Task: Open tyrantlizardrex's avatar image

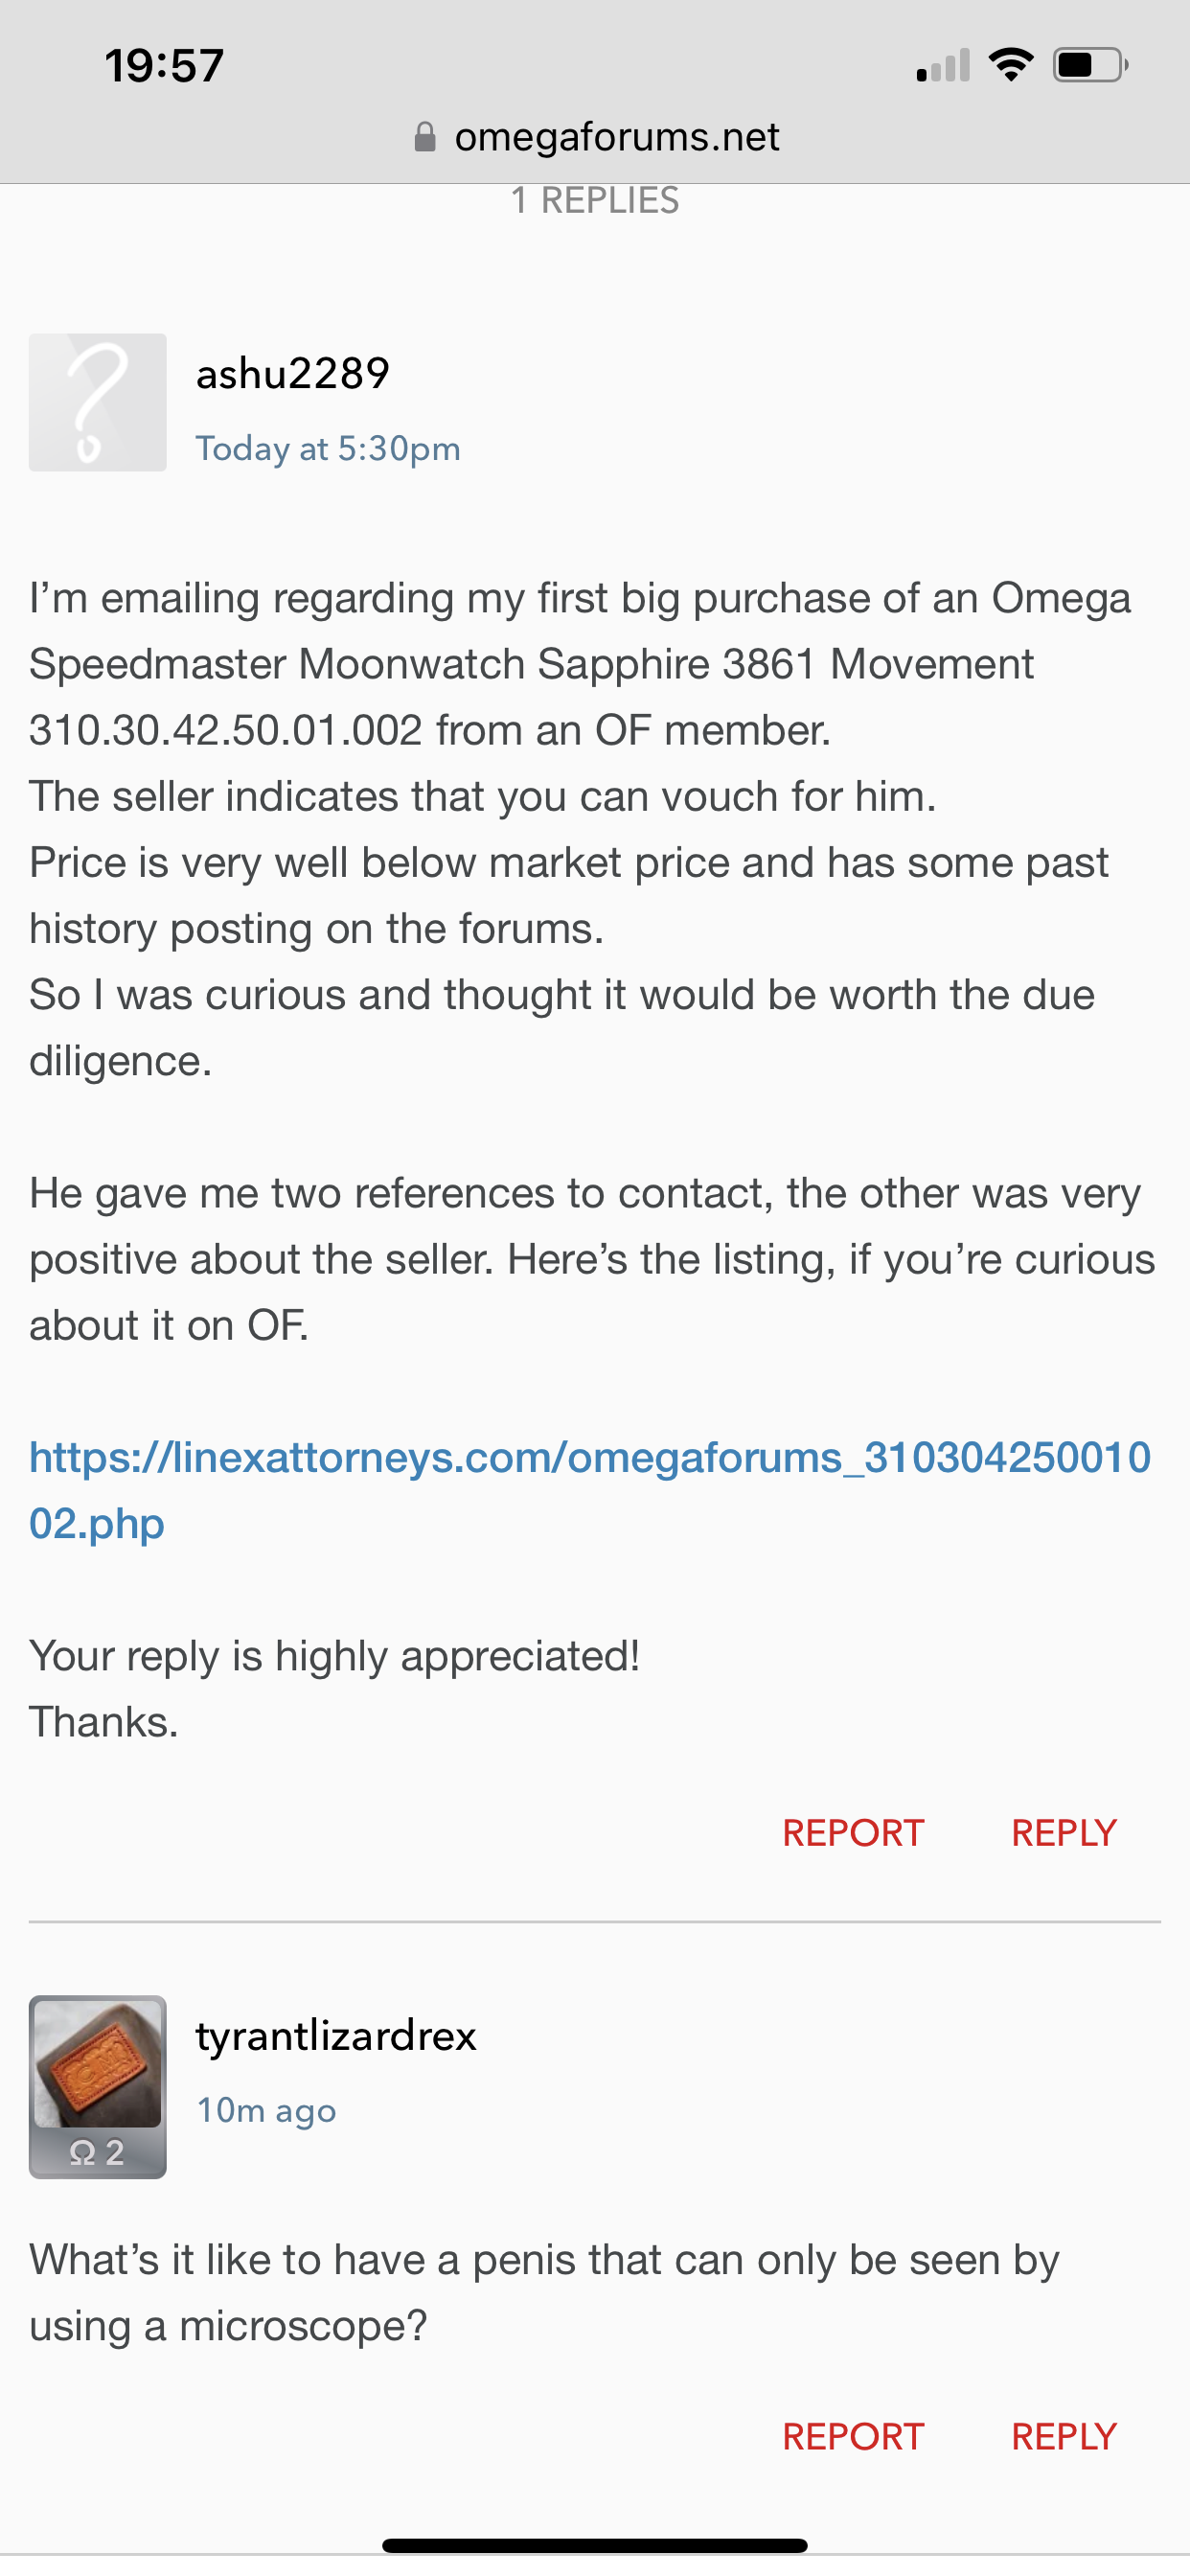Action: 97,2063
